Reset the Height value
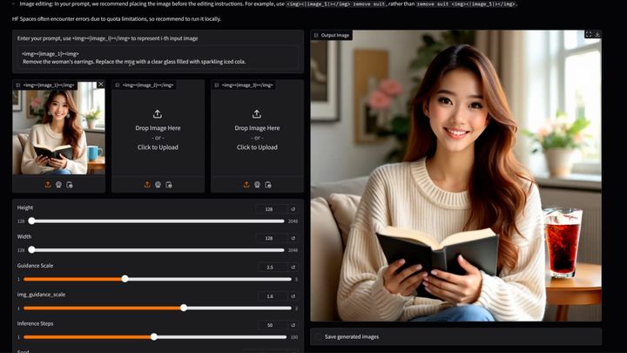The width and height of the screenshot is (627, 353). click(x=293, y=209)
